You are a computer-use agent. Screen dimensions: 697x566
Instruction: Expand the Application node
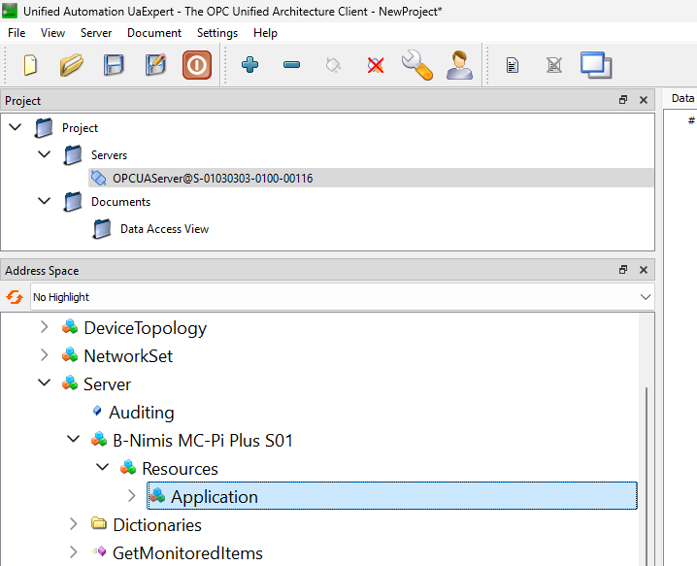pos(132,496)
